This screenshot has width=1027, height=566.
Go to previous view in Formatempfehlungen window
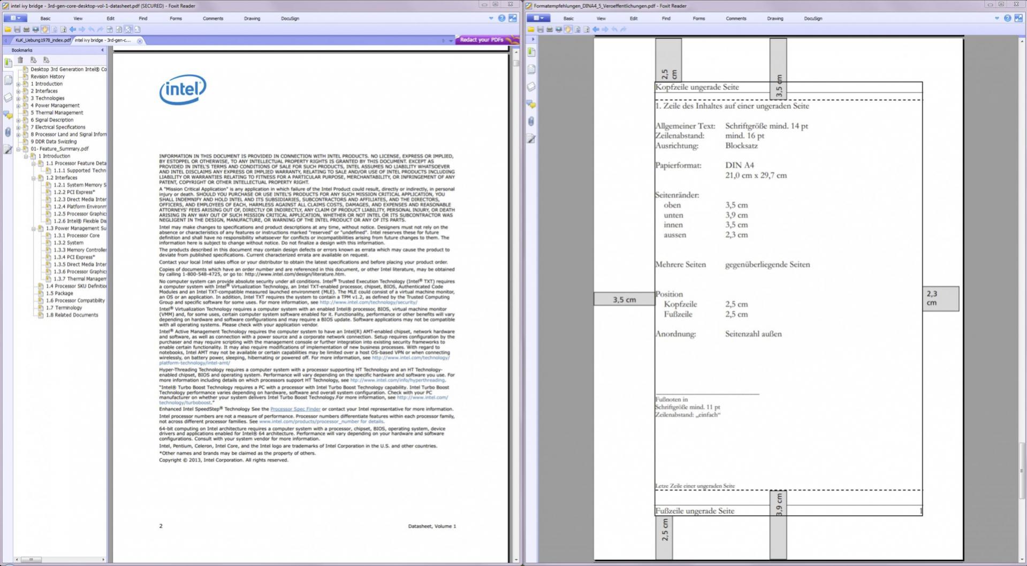pyautogui.click(x=596, y=29)
